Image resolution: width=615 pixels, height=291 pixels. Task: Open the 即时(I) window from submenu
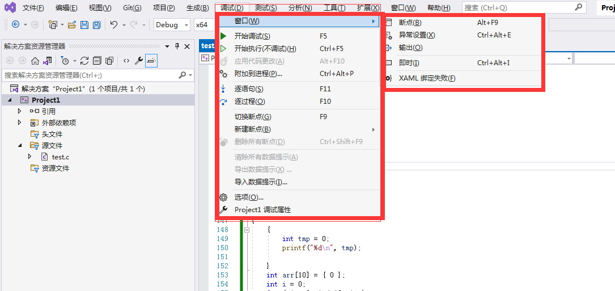tap(463, 63)
